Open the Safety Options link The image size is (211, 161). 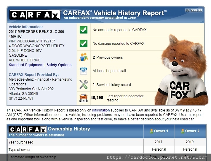click(x=59, y=65)
